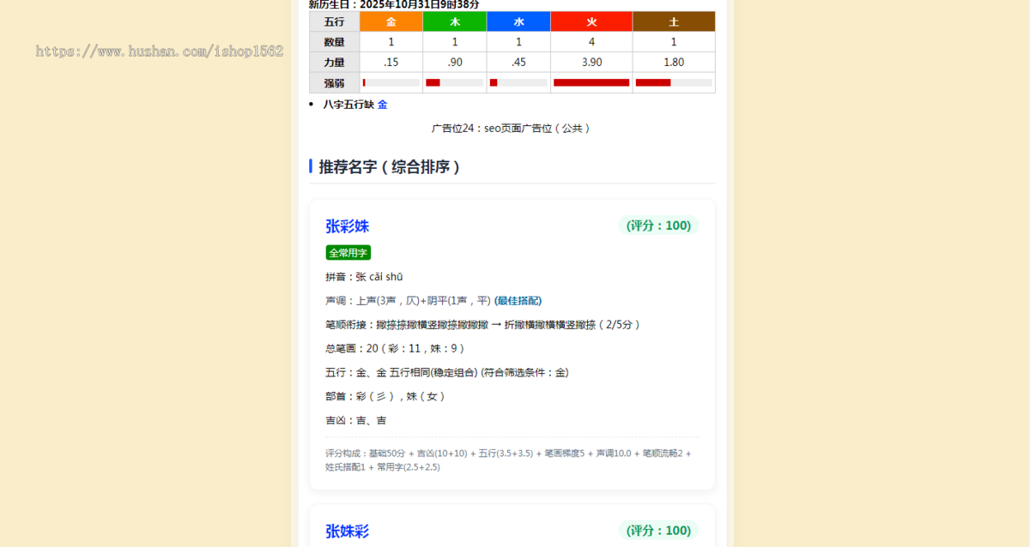The width and height of the screenshot is (1030, 547).
Task: Click the 五行：金、金 line
Action: coord(447,373)
